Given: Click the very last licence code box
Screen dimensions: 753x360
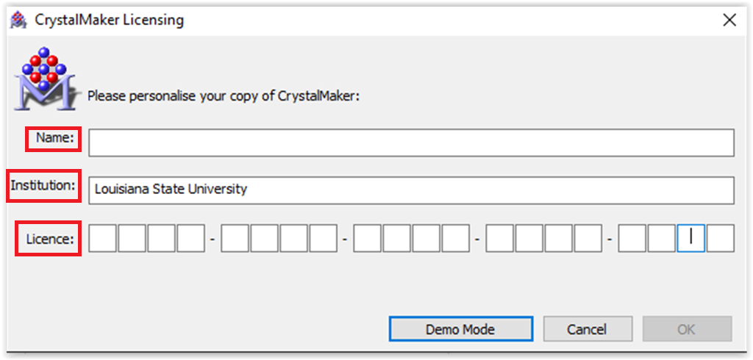Looking at the screenshot, I should click(721, 239).
